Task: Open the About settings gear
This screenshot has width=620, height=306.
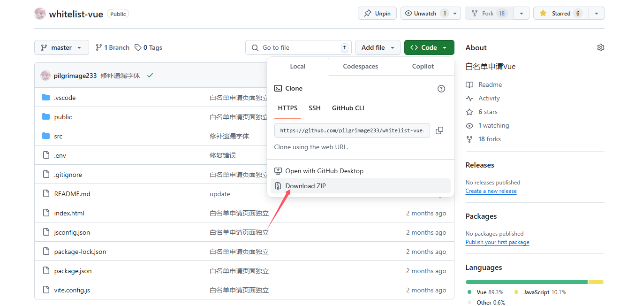Action: [x=601, y=47]
